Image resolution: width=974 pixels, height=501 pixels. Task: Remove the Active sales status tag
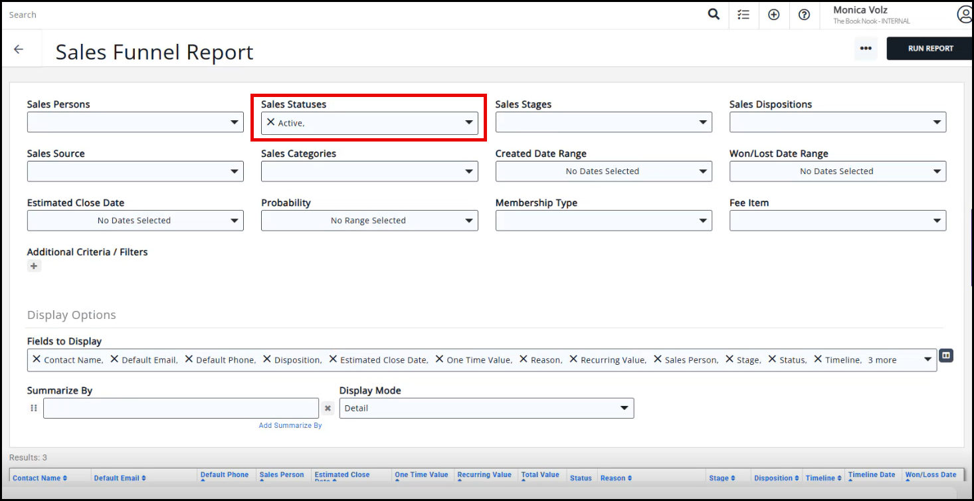[270, 122]
